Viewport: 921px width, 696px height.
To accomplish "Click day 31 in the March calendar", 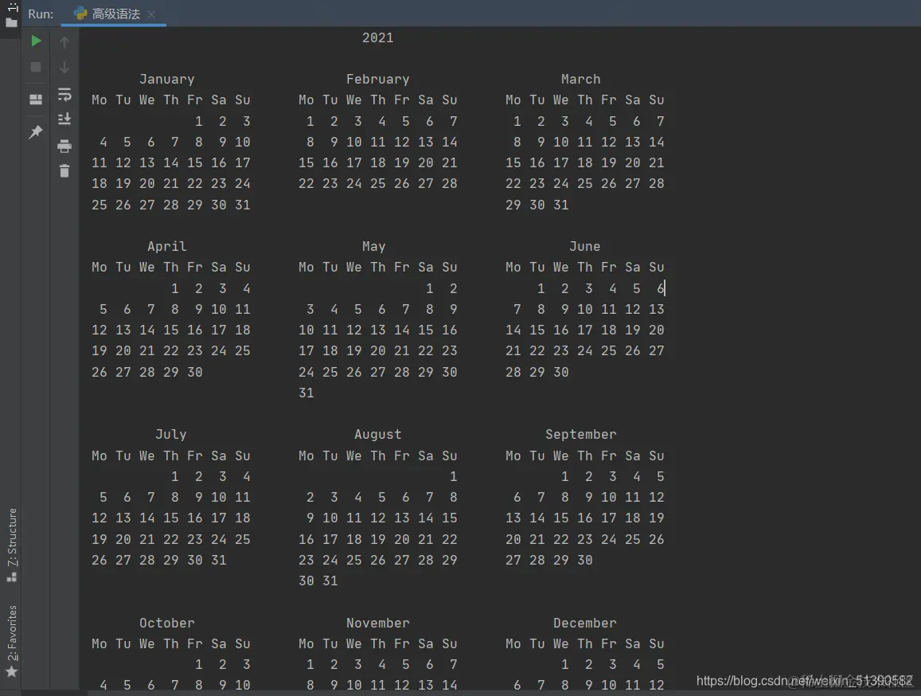I will [x=561, y=205].
